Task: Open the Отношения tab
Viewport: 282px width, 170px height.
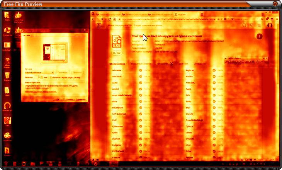Action: (x=163, y=64)
